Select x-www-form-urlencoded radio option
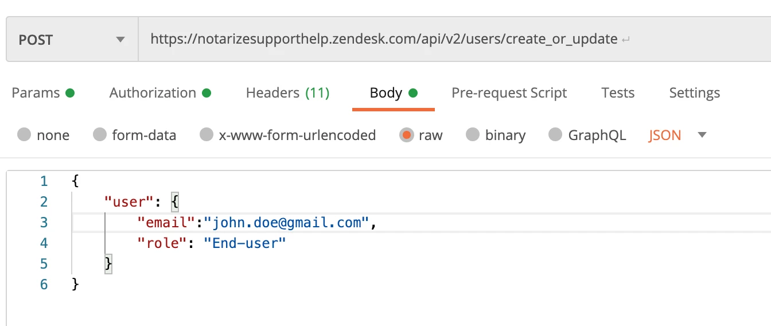The image size is (771, 326). point(207,135)
